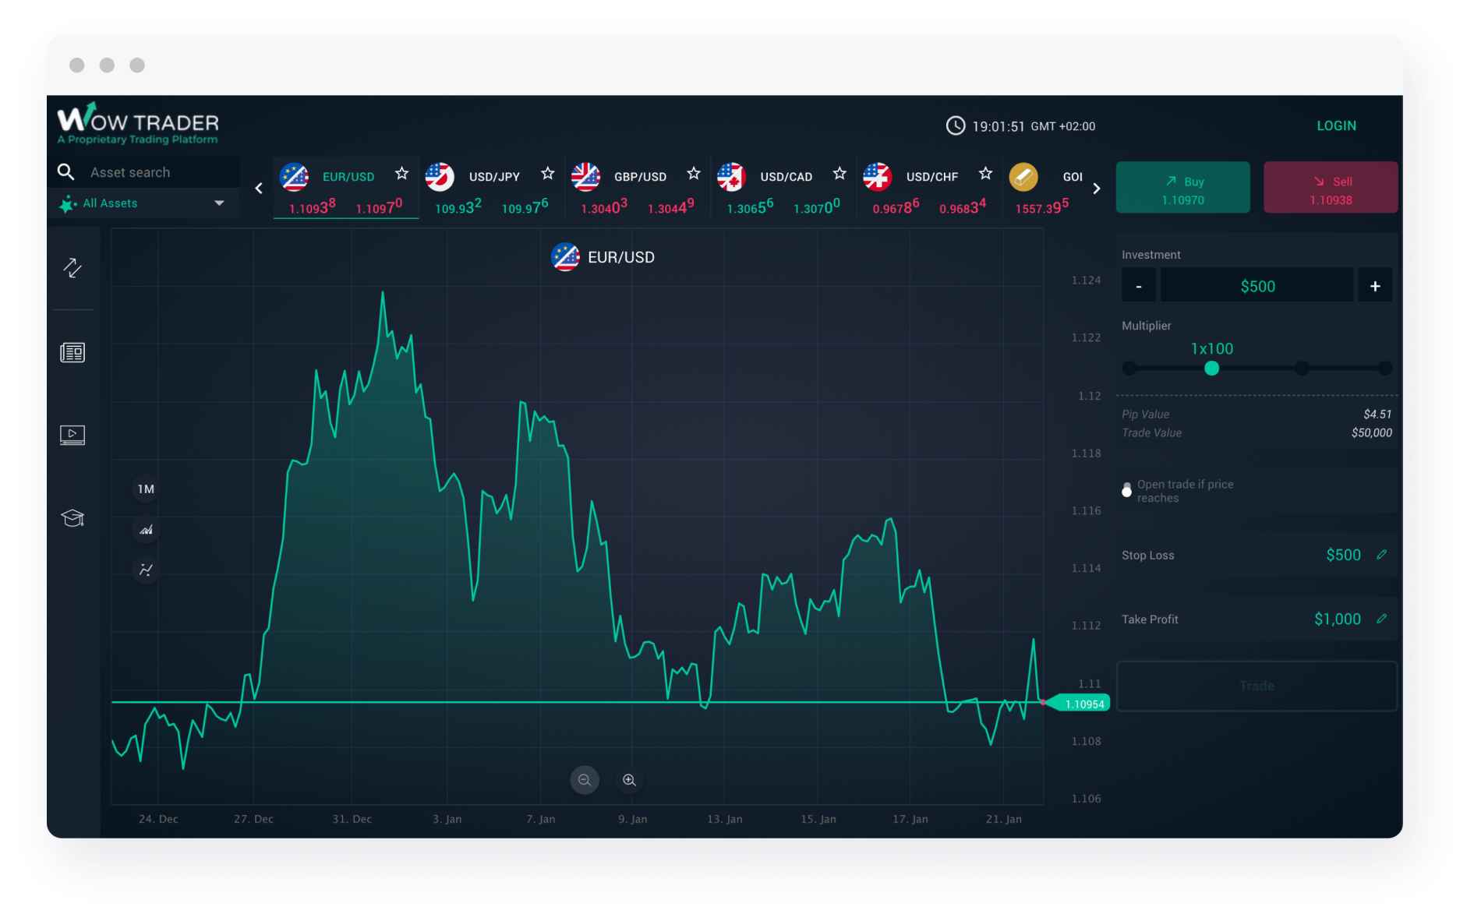Edit the Stop Loss value pencil icon
The height and width of the screenshot is (921, 1474).
[1381, 555]
